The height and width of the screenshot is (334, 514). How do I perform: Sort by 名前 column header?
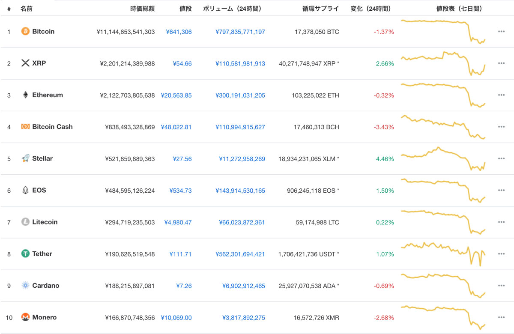coord(26,8)
